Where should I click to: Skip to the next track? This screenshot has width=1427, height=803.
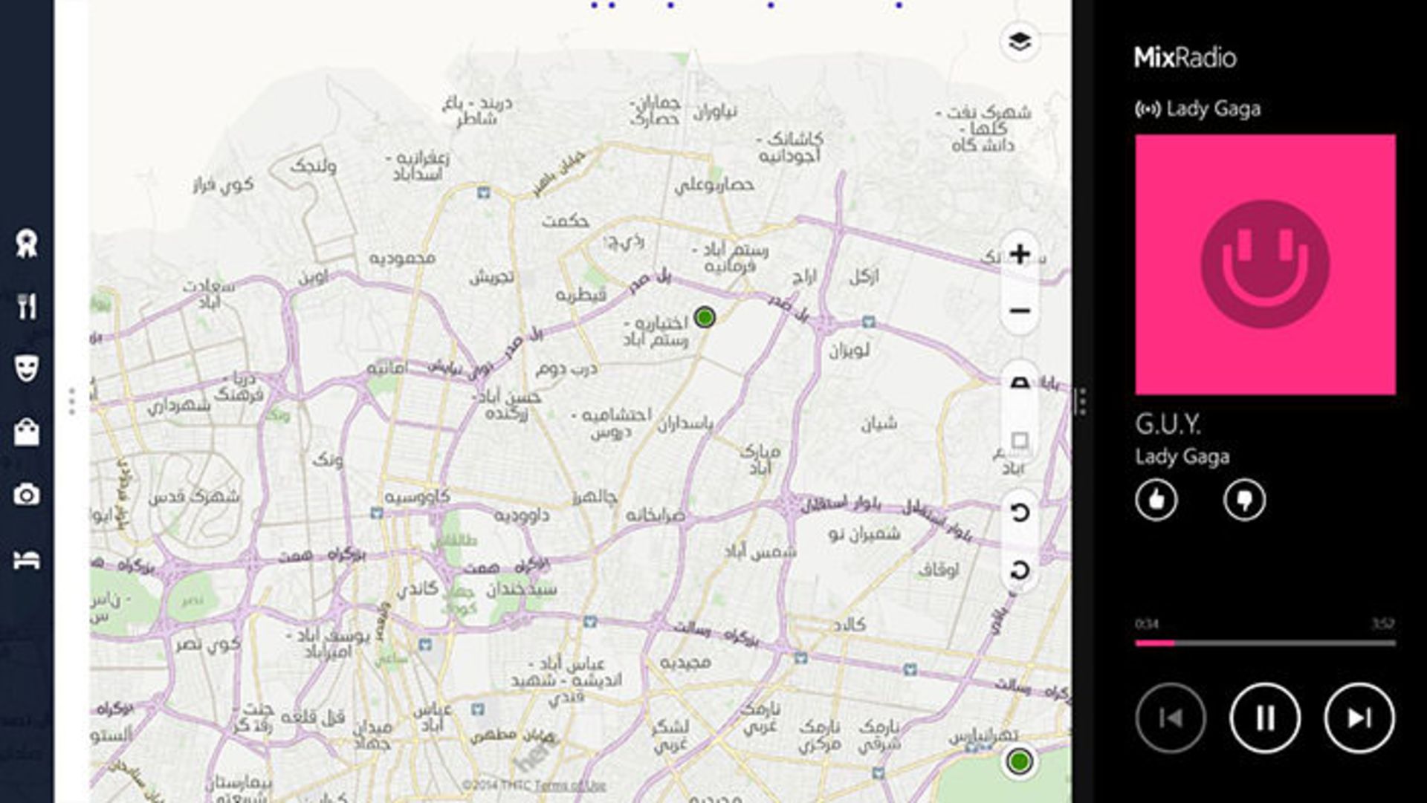1359,718
